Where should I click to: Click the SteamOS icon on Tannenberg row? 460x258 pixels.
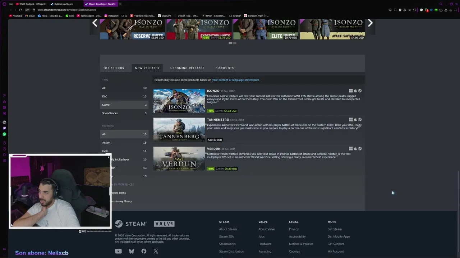pyautogui.click(x=360, y=120)
